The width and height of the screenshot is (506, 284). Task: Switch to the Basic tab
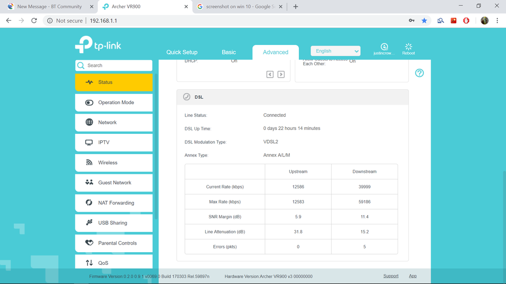point(228,52)
